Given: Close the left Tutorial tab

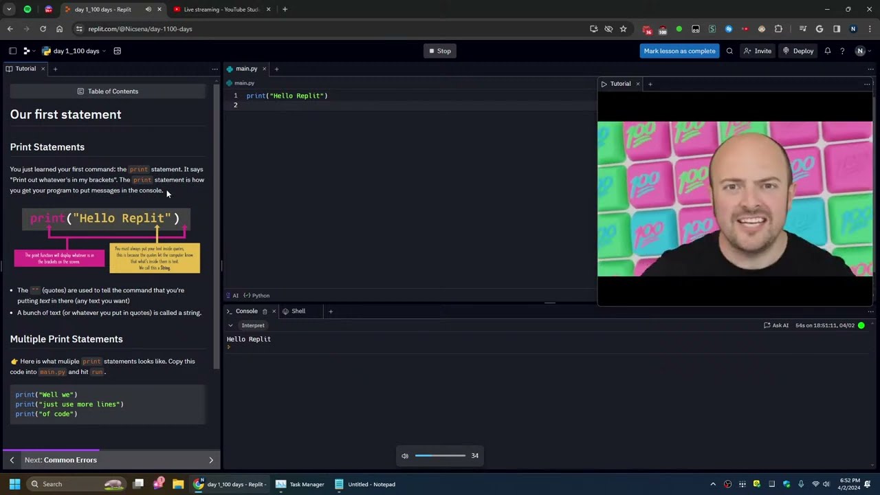Looking at the screenshot, I should click(x=43, y=69).
